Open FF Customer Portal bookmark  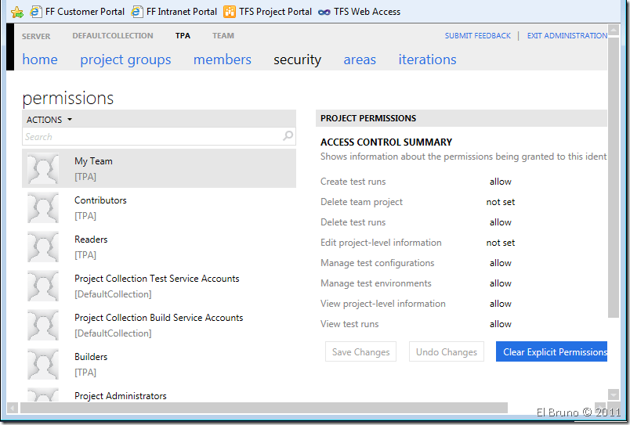click(x=77, y=12)
